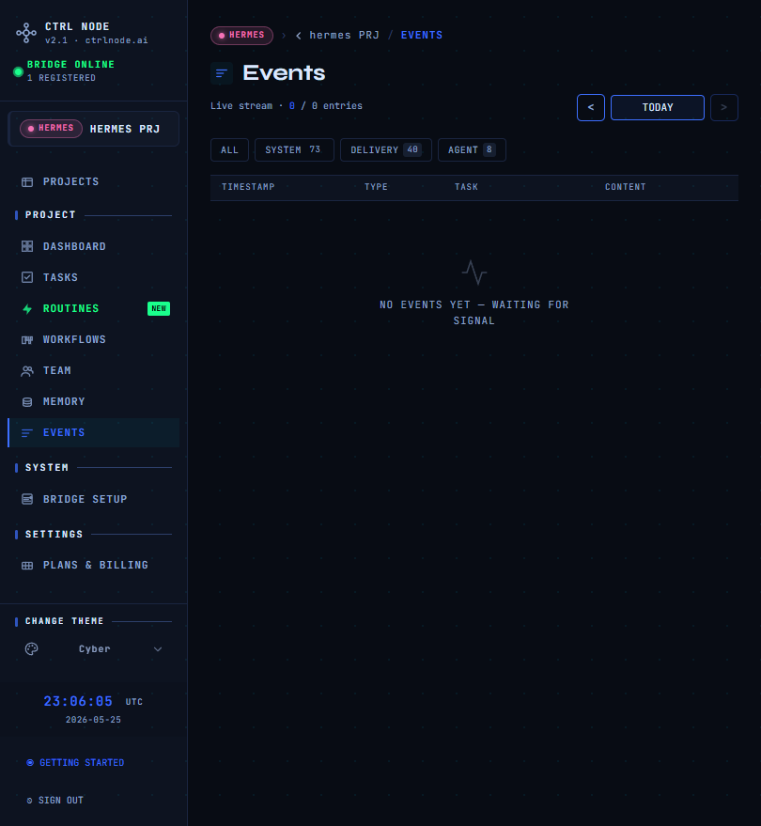
Task: Open Bridge Setup page
Action: coord(94,499)
